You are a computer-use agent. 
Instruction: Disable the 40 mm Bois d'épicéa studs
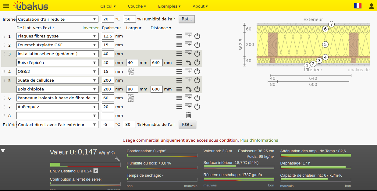(x=197, y=62)
